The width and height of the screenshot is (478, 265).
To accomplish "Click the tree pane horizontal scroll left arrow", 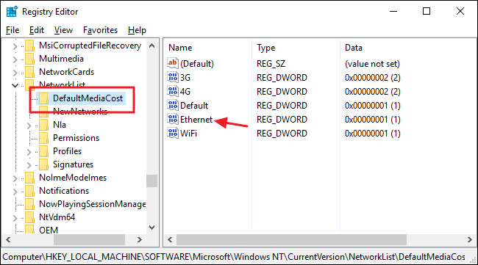I will coord(8,240).
